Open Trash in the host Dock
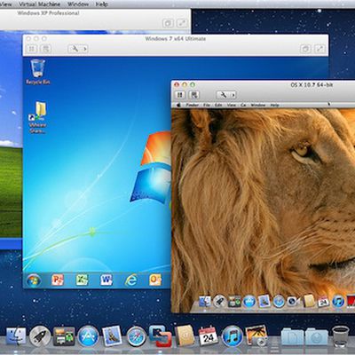 click(341, 336)
